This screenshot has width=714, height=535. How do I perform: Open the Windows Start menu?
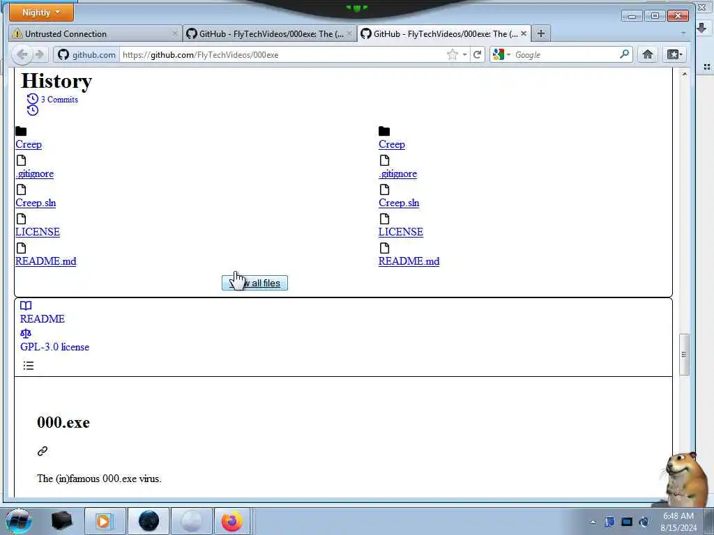[18, 521]
